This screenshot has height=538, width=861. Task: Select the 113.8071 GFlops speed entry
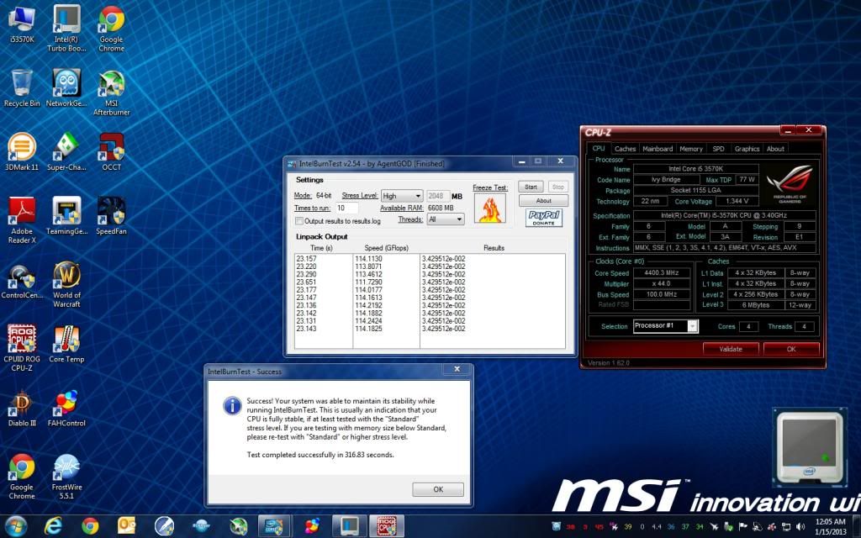click(368, 266)
